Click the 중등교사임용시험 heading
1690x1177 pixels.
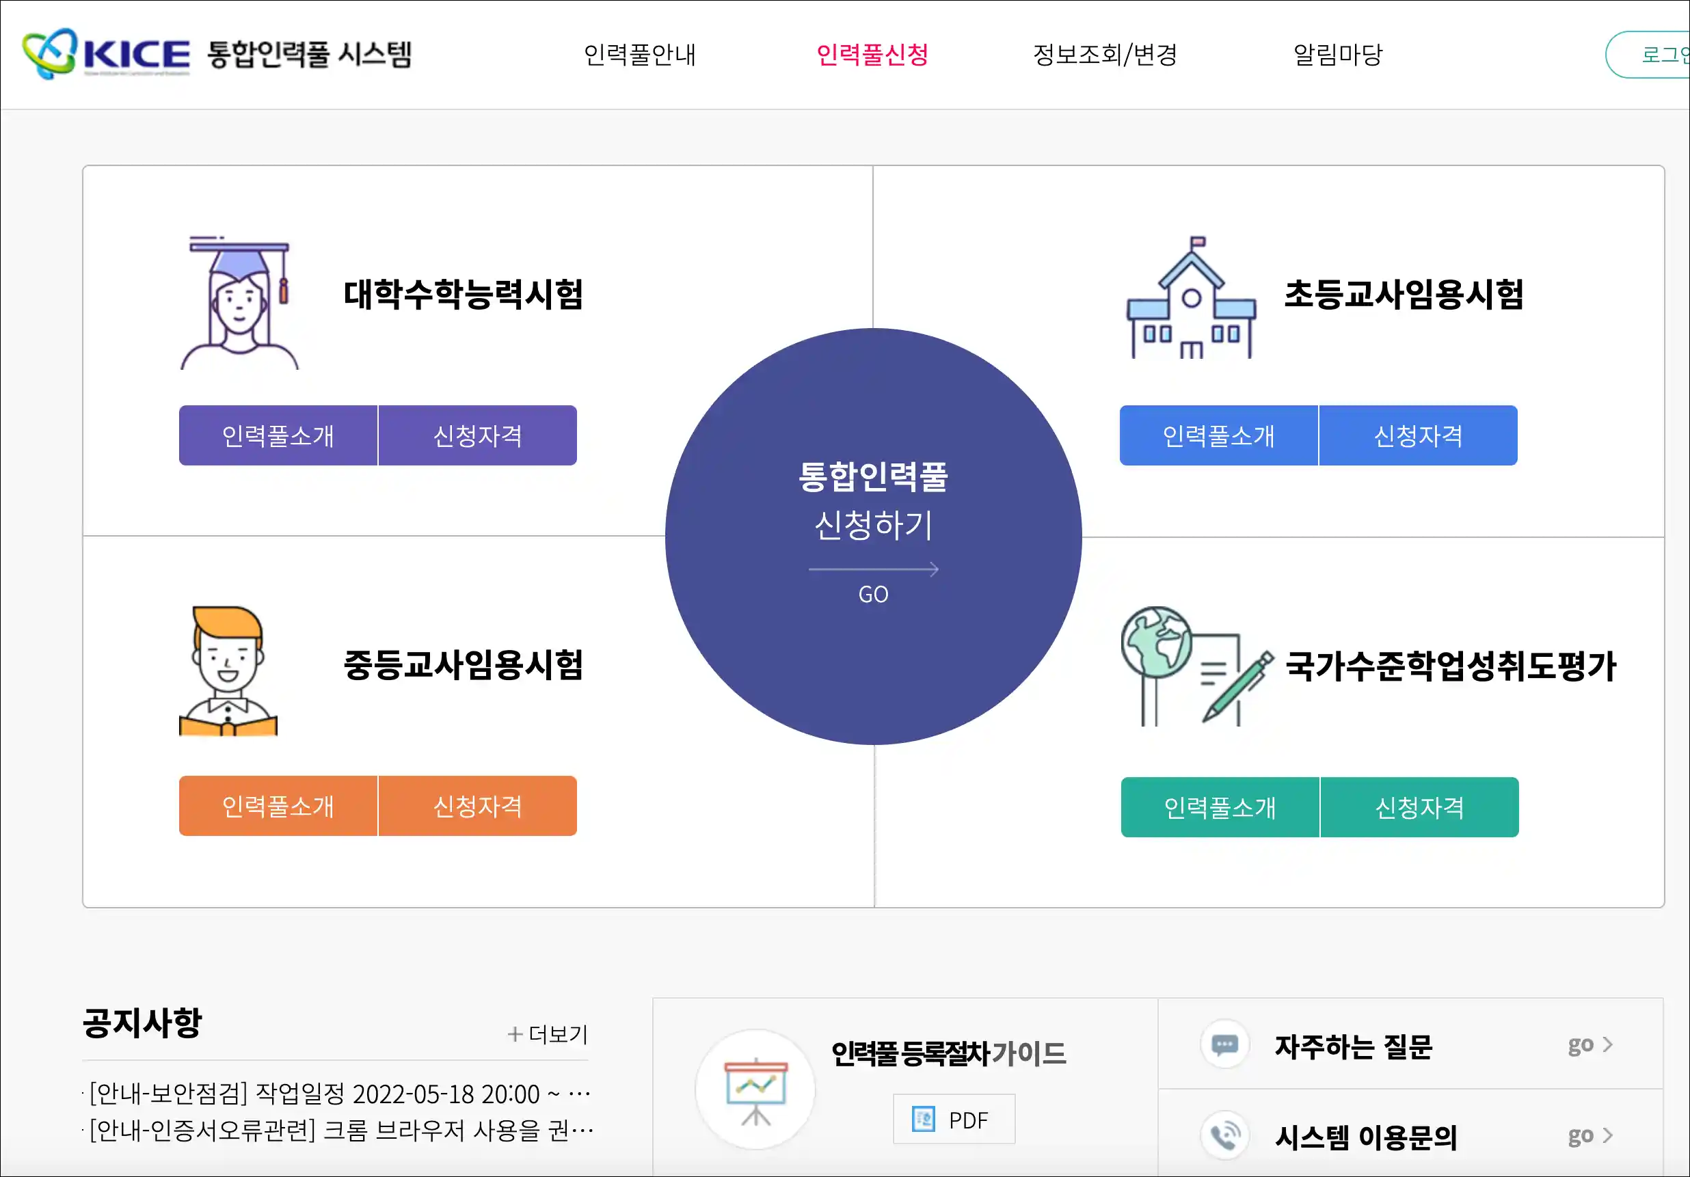pyautogui.click(x=464, y=664)
